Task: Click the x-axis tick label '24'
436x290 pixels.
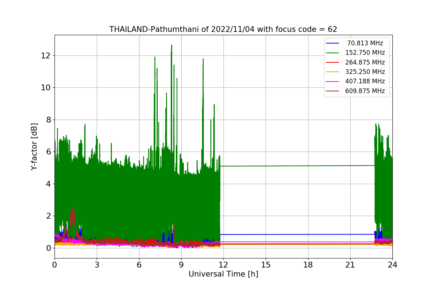Action: 392,265
